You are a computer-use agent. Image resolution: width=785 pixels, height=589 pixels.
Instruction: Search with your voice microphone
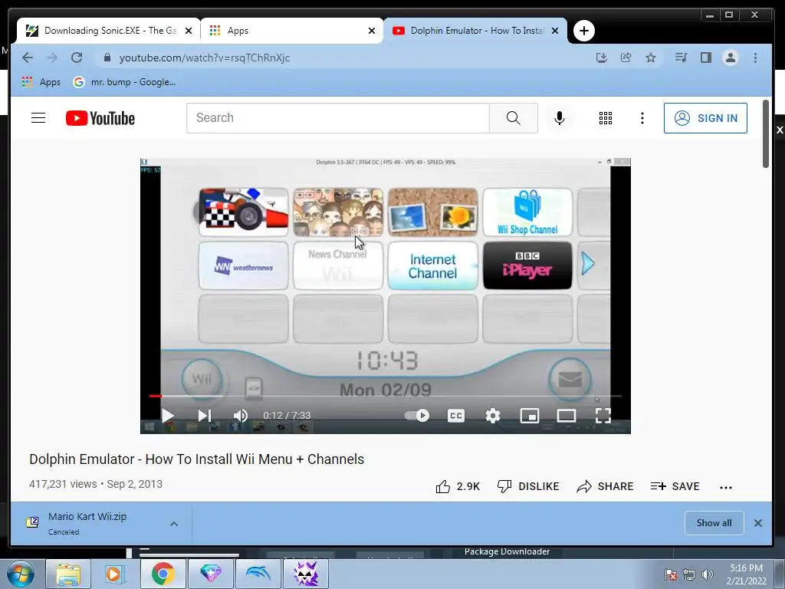560,117
